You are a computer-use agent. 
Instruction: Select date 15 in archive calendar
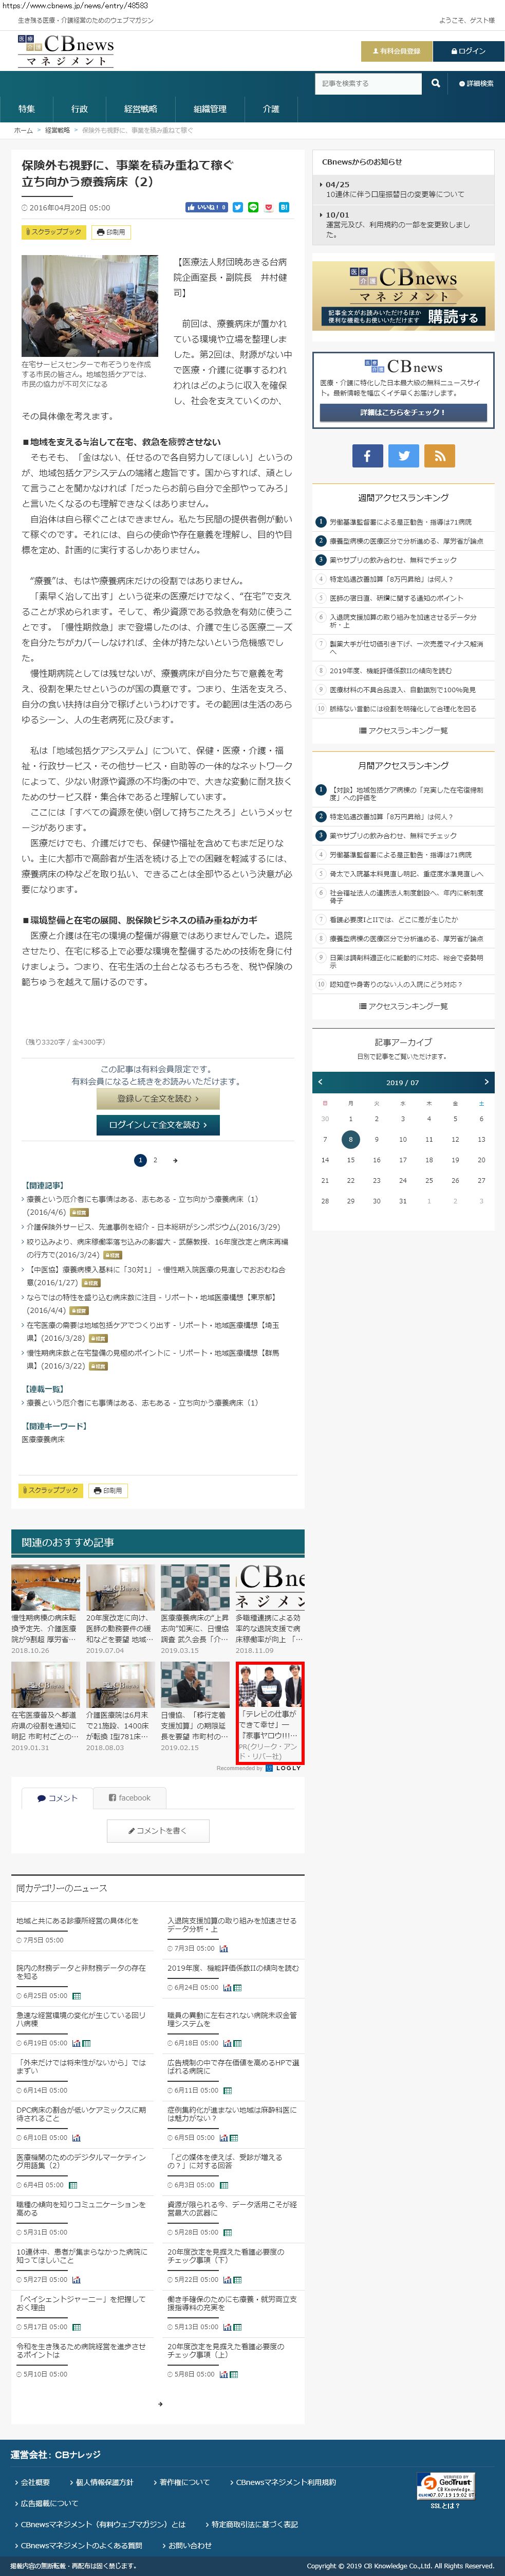350,1160
